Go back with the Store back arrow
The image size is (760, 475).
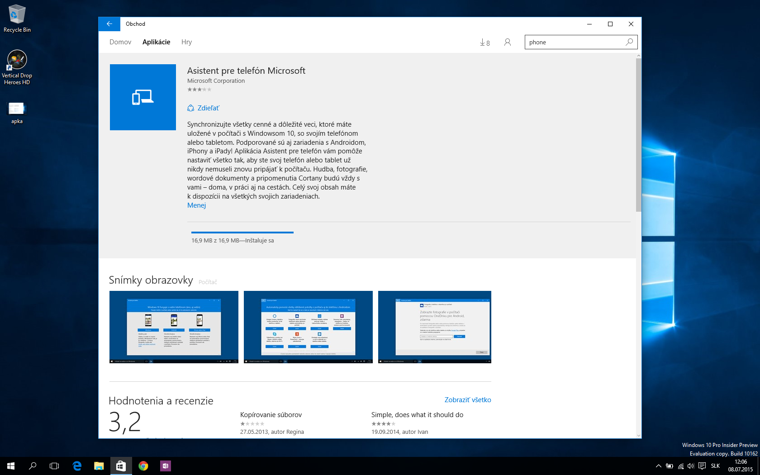point(109,24)
